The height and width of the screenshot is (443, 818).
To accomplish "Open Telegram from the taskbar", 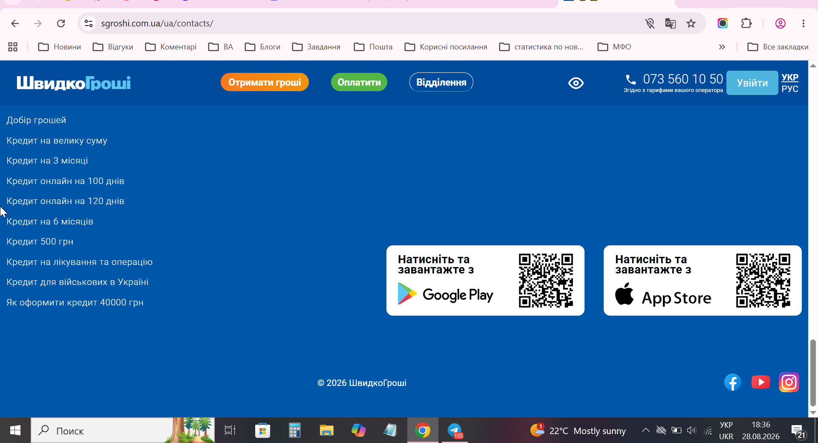I will point(455,431).
